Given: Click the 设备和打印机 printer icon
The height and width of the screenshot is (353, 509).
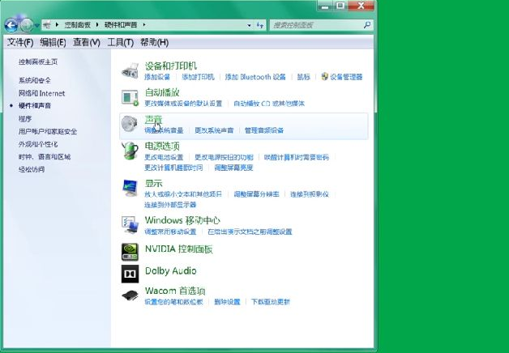Looking at the screenshot, I should 130,70.
